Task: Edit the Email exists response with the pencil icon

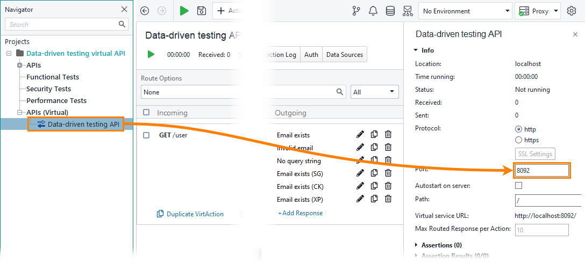Action: [360, 135]
